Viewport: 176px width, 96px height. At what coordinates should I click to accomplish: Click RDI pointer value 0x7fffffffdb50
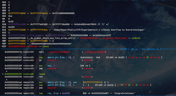pyautogui.click(x=17, y=13)
